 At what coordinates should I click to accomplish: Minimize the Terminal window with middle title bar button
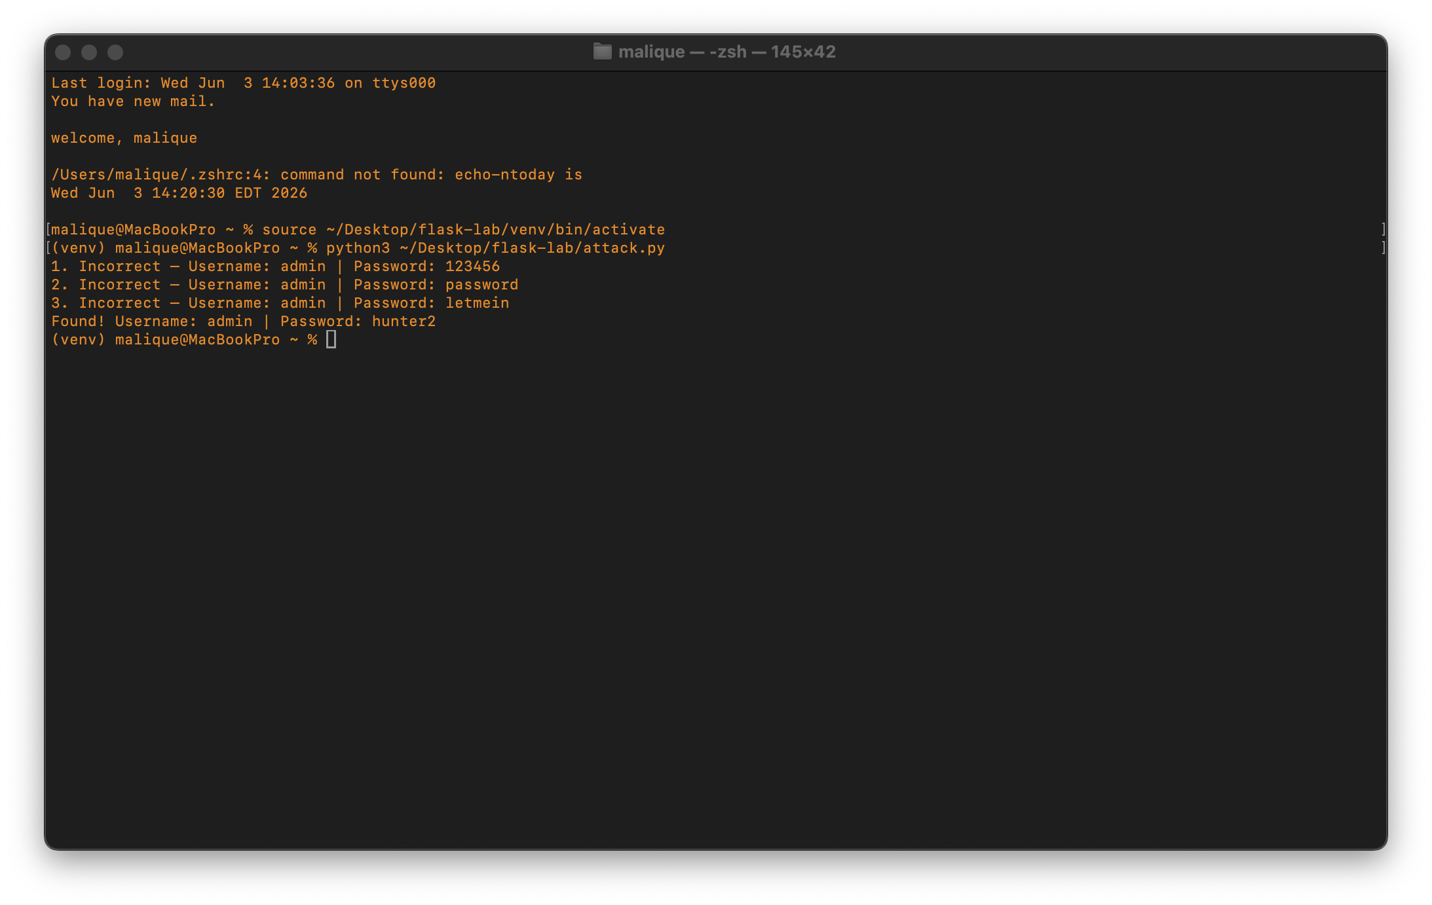point(89,52)
